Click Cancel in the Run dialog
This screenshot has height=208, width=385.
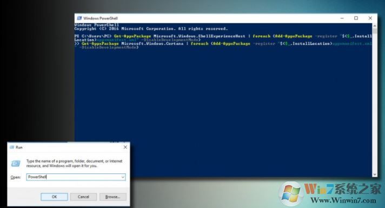click(83, 197)
